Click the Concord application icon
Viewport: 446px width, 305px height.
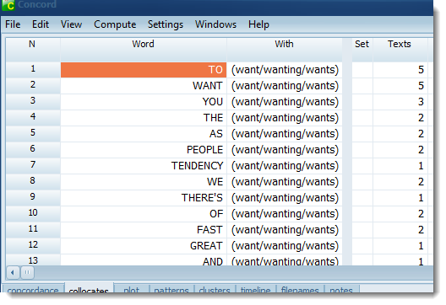point(8,5)
